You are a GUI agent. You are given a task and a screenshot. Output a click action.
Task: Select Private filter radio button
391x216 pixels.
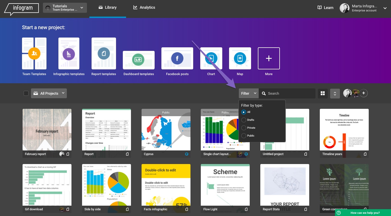pos(244,128)
